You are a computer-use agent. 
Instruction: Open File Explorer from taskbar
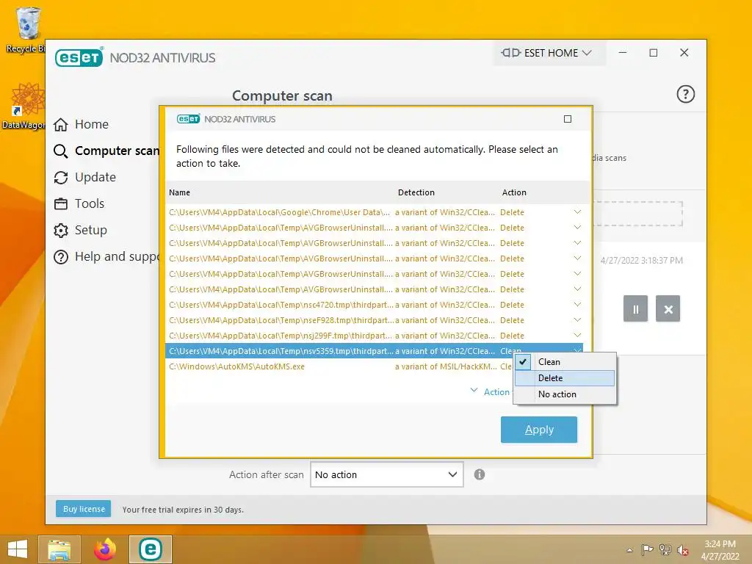coord(59,549)
